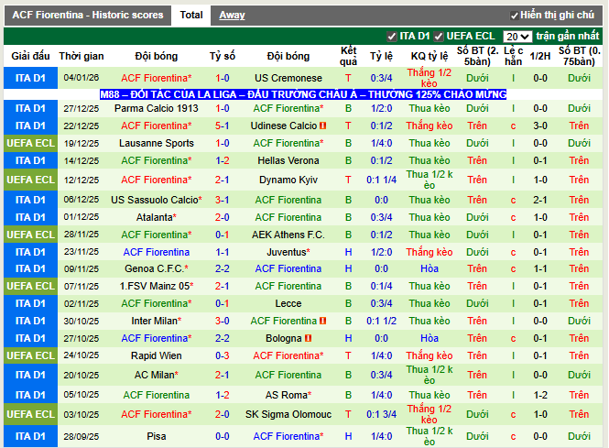Click the UEFA ECL label for 12/12/25 match

31,180
